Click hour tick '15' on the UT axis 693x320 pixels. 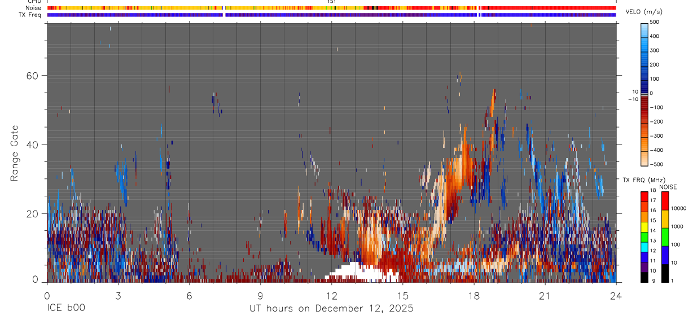[x=403, y=295]
